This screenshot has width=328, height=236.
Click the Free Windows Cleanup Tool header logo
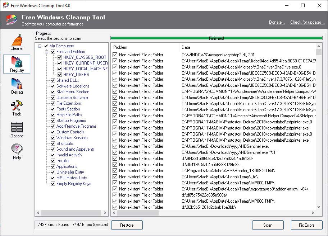[11, 20]
